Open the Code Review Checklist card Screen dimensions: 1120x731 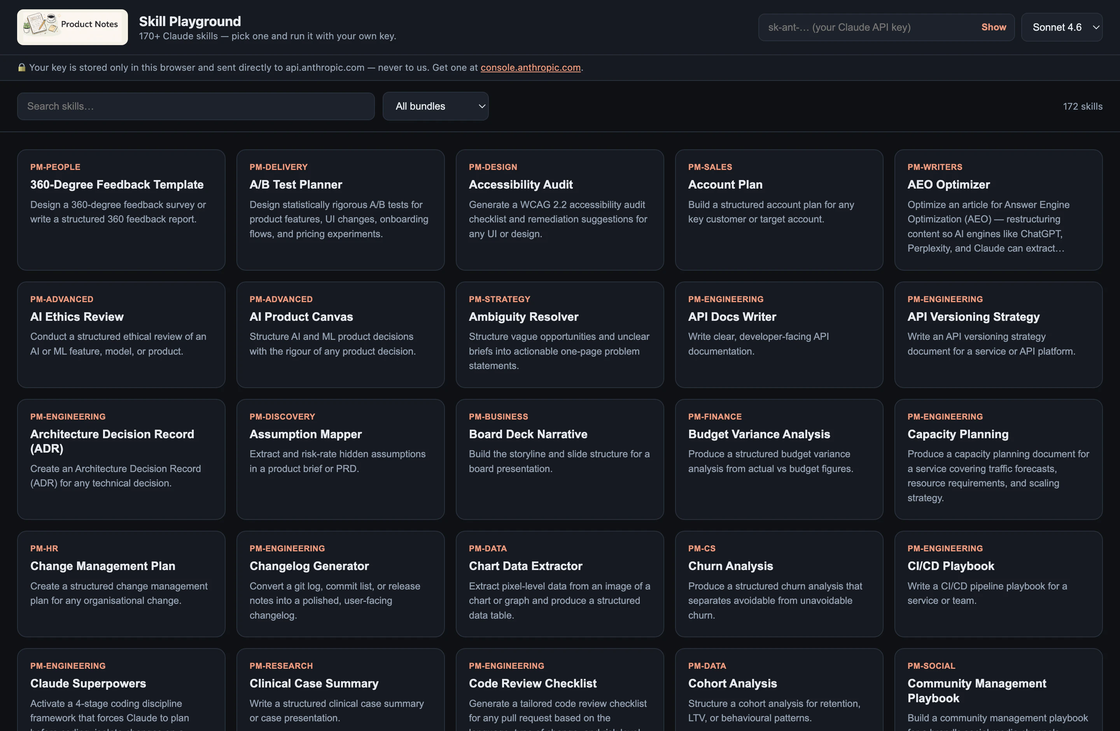pyautogui.click(x=560, y=690)
